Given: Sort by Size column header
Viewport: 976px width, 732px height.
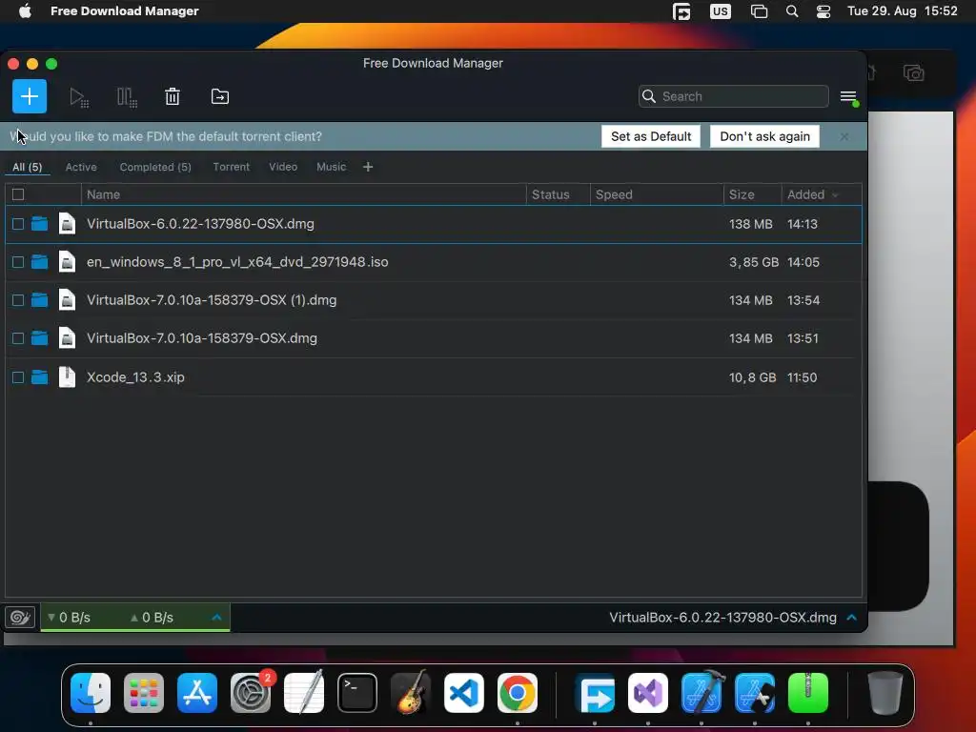Looking at the screenshot, I should click(753, 194).
